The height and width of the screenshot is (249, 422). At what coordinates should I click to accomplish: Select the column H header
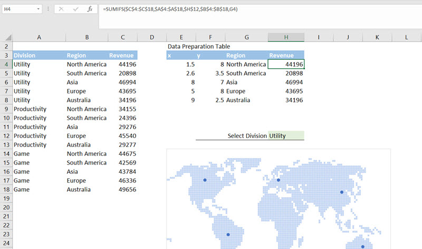click(286, 38)
